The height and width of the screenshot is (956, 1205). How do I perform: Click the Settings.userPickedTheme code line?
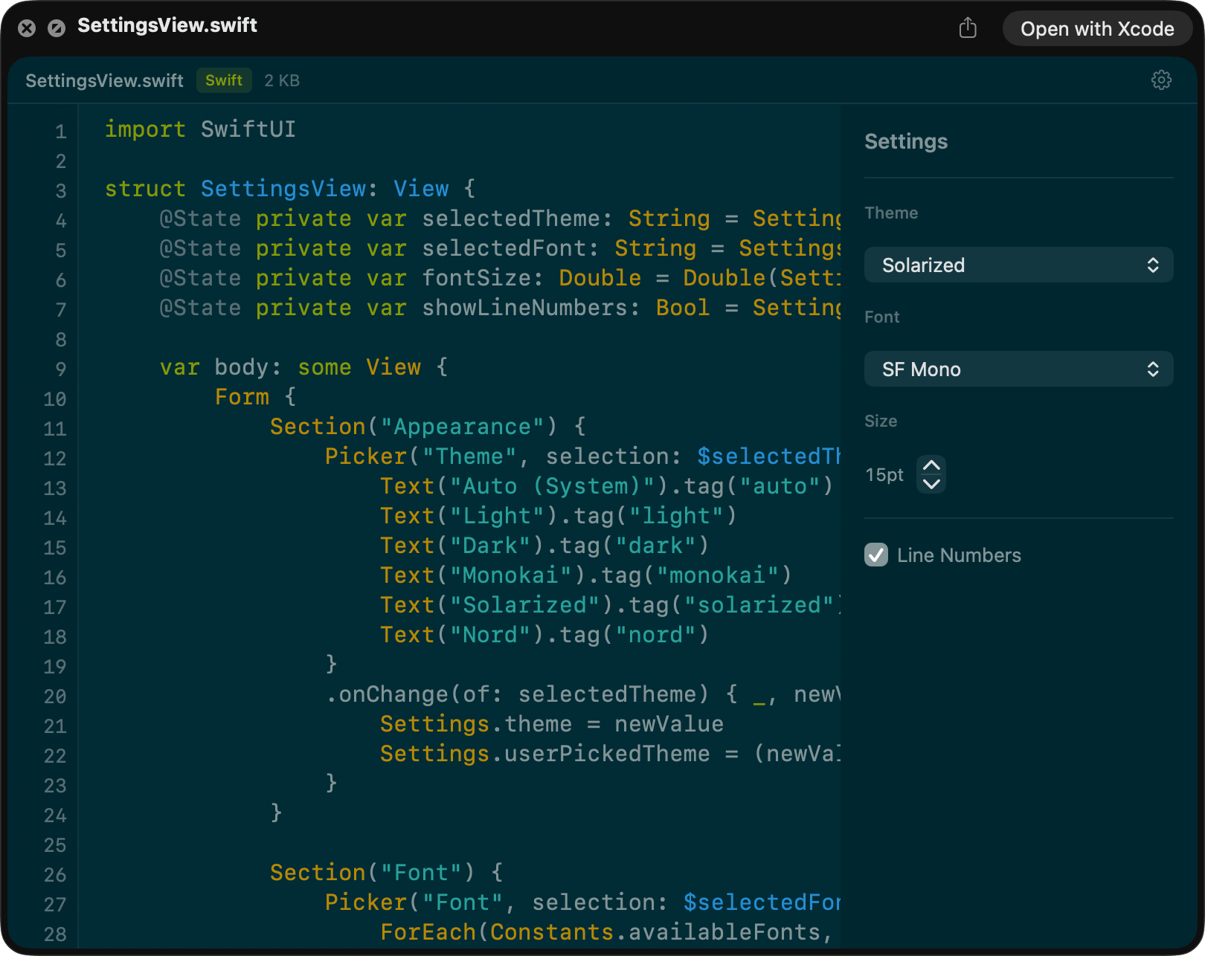610,754
